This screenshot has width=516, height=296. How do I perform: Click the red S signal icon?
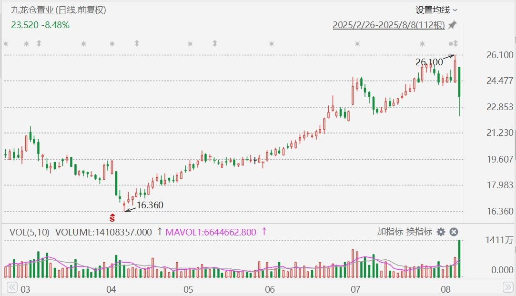[x=112, y=218]
